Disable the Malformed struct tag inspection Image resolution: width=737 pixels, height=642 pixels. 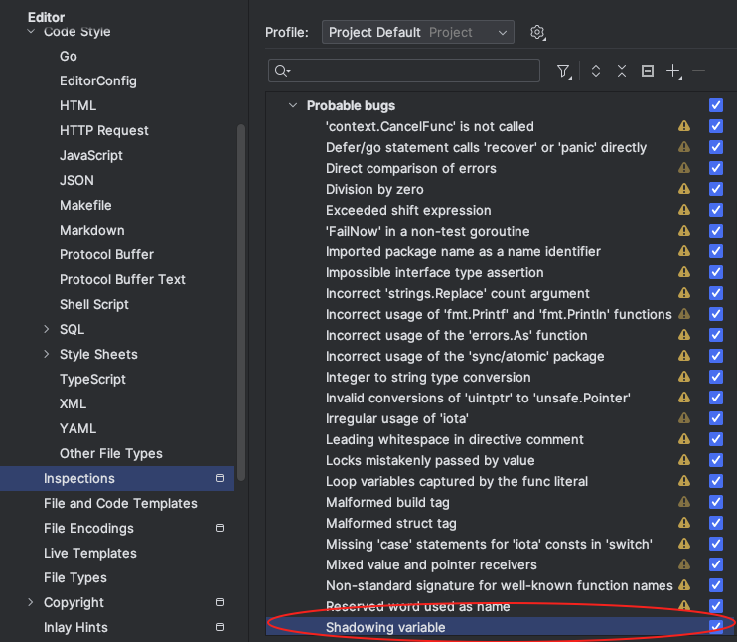[x=715, y=524]
